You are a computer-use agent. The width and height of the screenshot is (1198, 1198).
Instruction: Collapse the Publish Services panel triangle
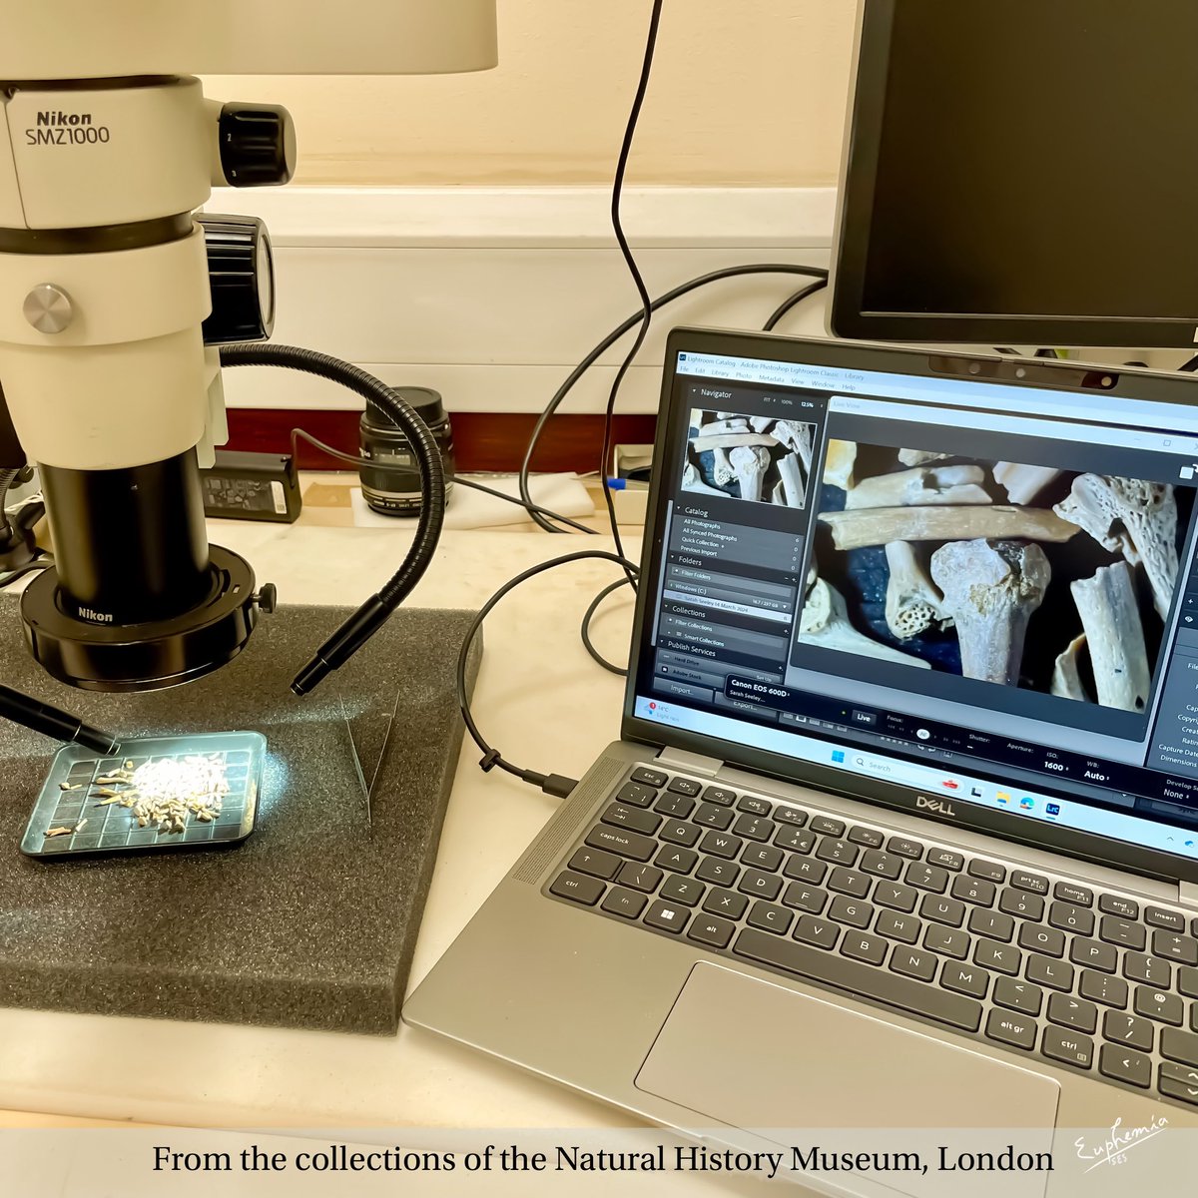point(661,641)
